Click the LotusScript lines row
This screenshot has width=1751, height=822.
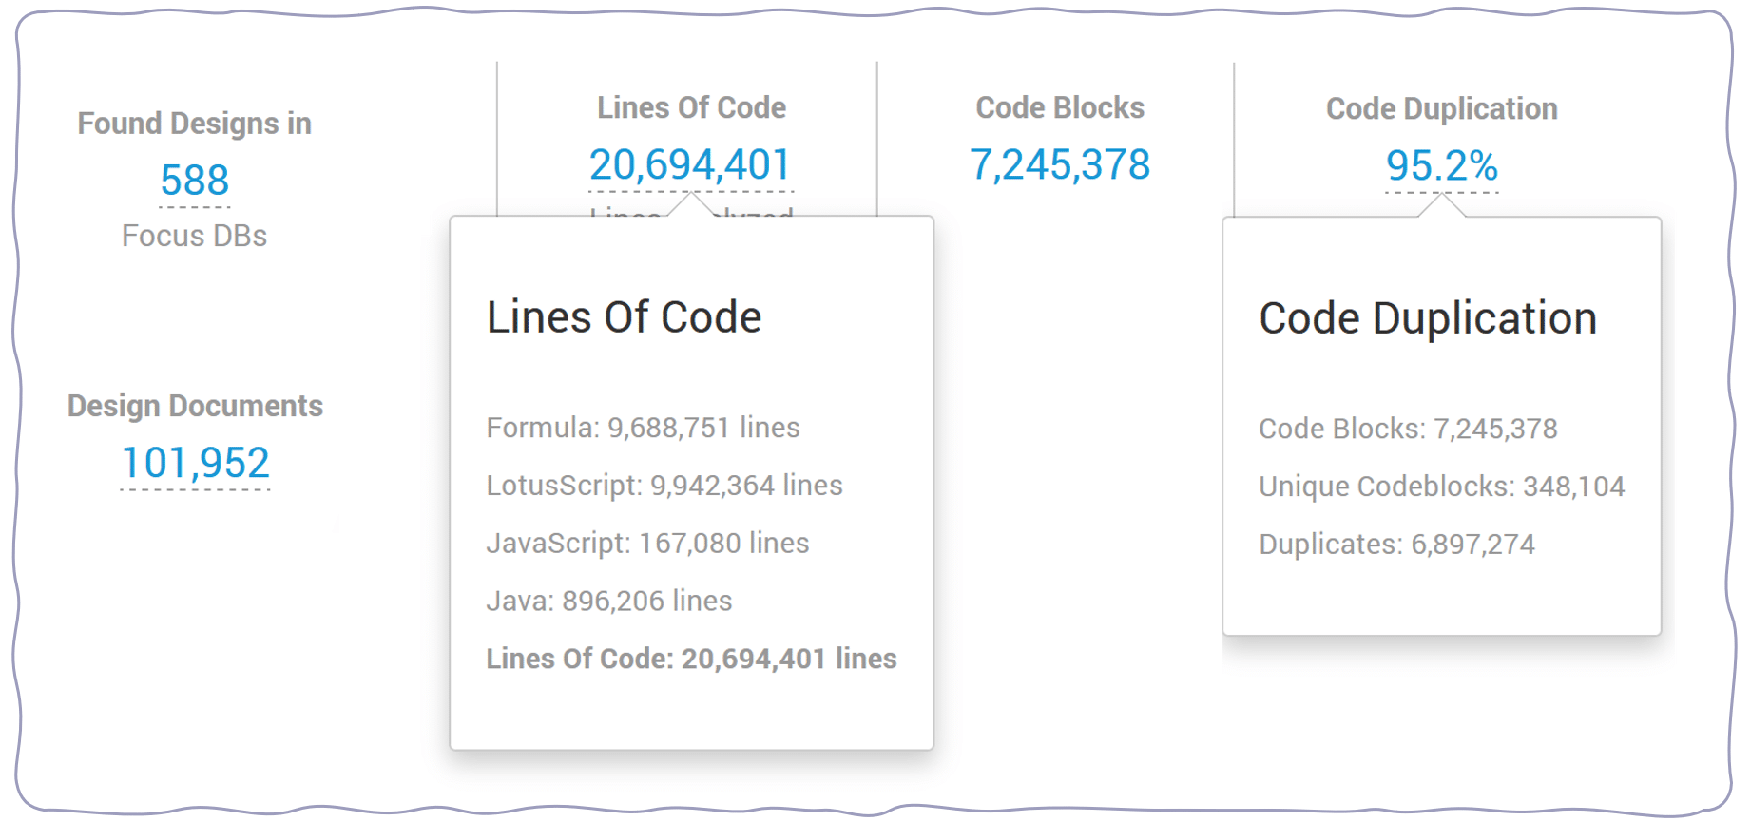tap(664, 486)
